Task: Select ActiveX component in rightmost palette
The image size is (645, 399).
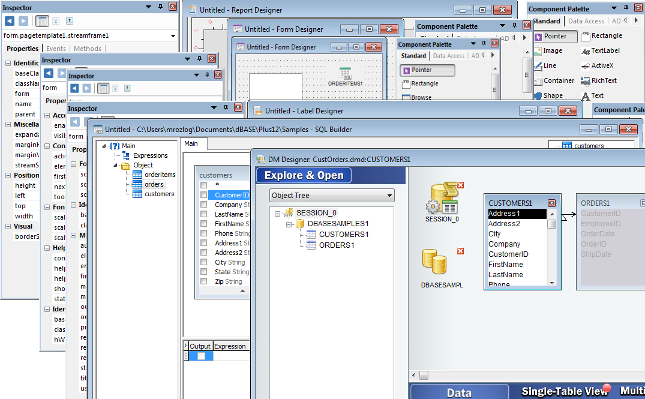Action: pos(597,65)
